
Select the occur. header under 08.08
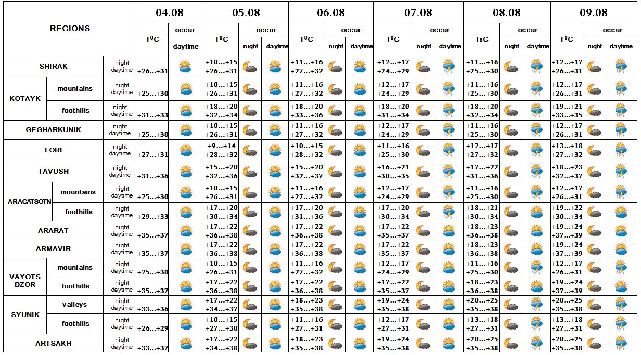(x=528, y=30)
